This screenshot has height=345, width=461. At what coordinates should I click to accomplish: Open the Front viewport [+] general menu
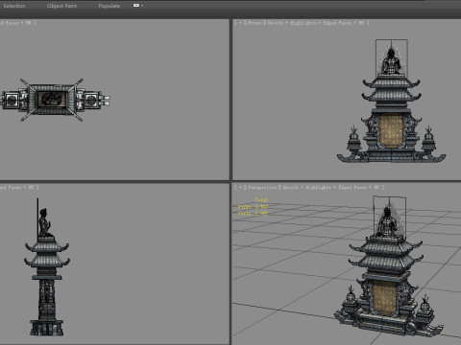coord(240,23)
